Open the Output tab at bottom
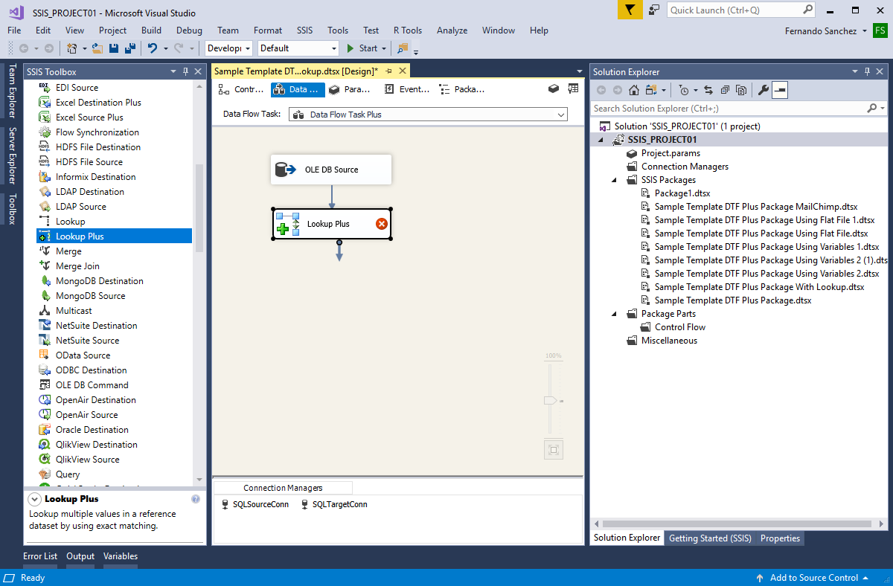Image resolution: width=893 pixels, height=586 pixels. pos(80,556)
